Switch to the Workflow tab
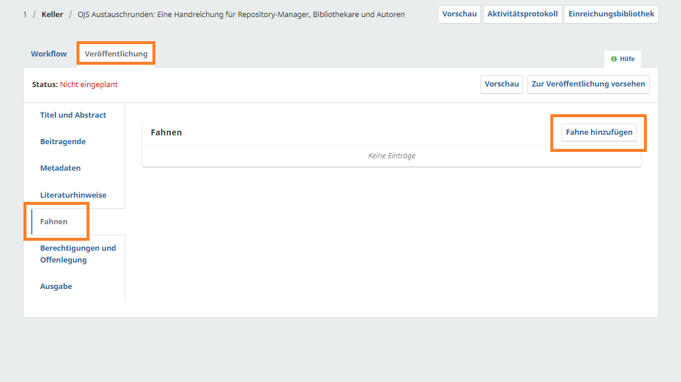The width and height of the screenshot is (681, 382). (49, 54)
